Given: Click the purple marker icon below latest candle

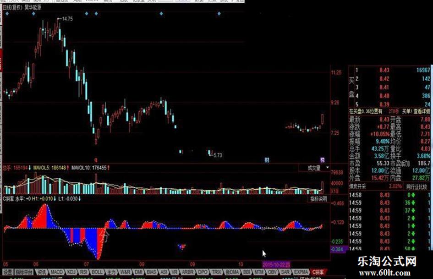Looking at the screenshot, I should point(322,160).
